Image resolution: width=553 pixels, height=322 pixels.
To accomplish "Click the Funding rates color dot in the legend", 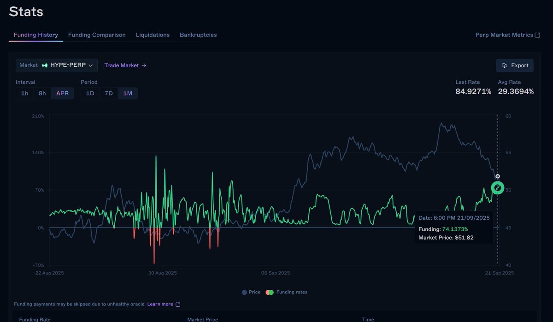I will click(x=270, y=292).
